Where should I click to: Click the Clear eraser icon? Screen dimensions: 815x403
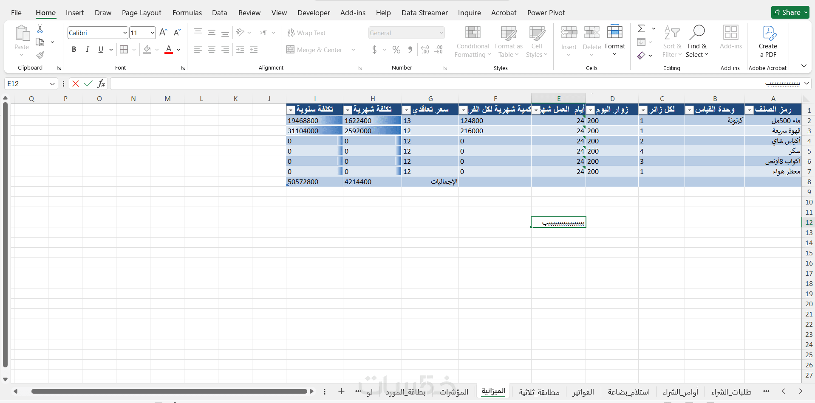click(641, 56)
